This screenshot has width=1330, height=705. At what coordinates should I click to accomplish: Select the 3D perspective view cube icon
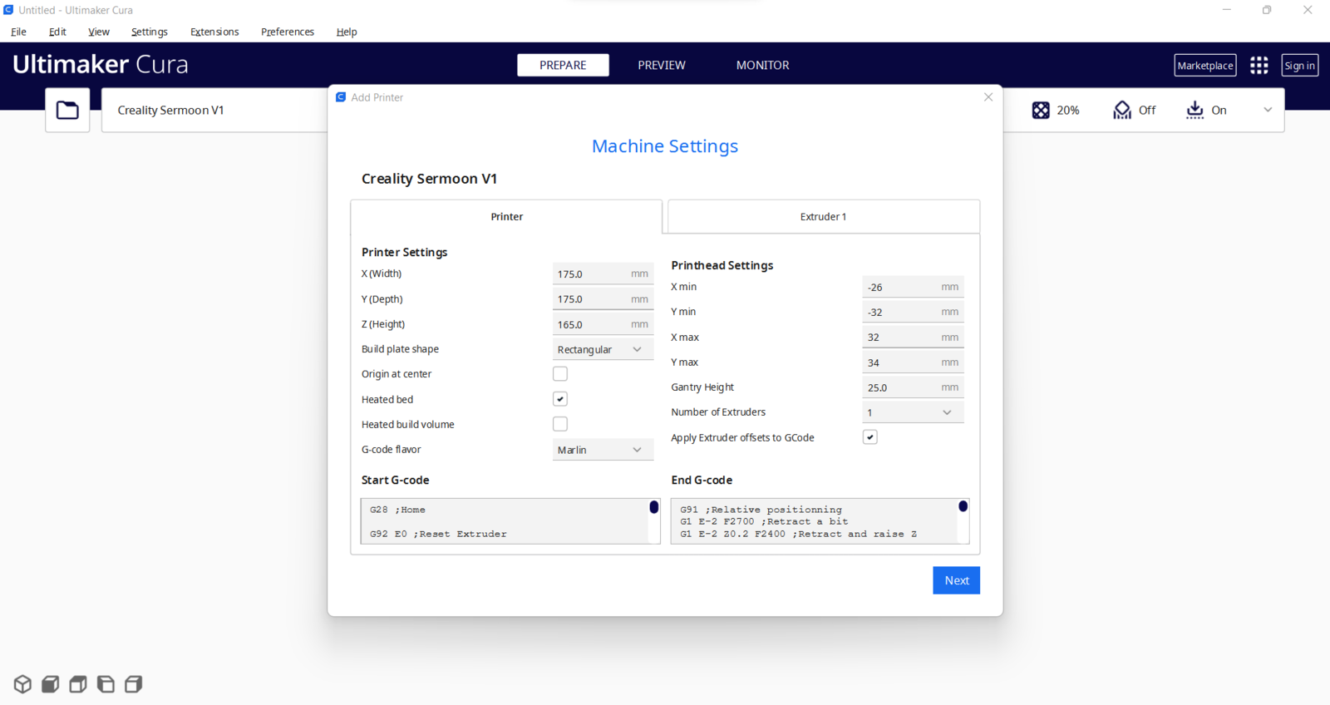point(22,684)
